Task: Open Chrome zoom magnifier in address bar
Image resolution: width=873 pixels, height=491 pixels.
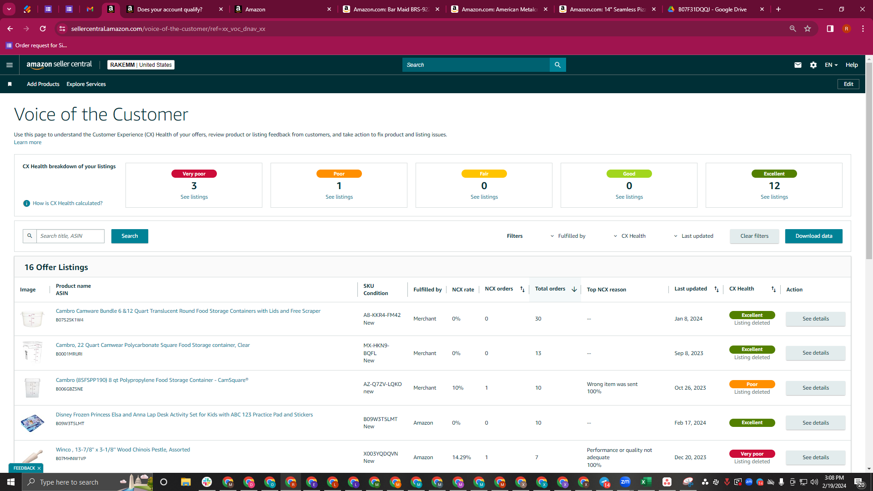Action: click(x=793, y=29)
